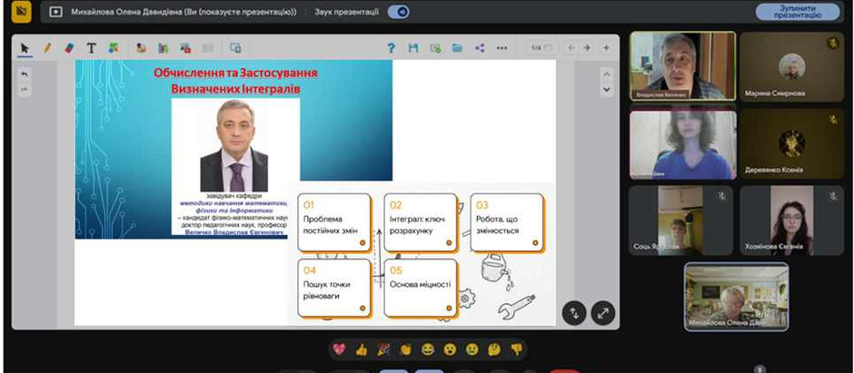Go to previous whiteboard page arrow
Screen dimensions: 854x373
571,48
